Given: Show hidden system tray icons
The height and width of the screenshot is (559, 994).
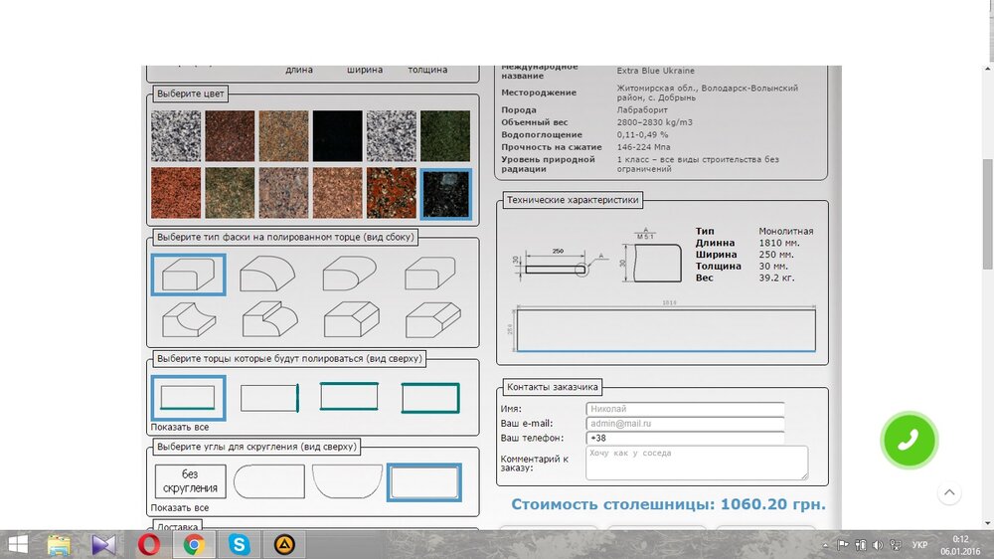Looking at the screenshot, I should click(x=825, y=545).
